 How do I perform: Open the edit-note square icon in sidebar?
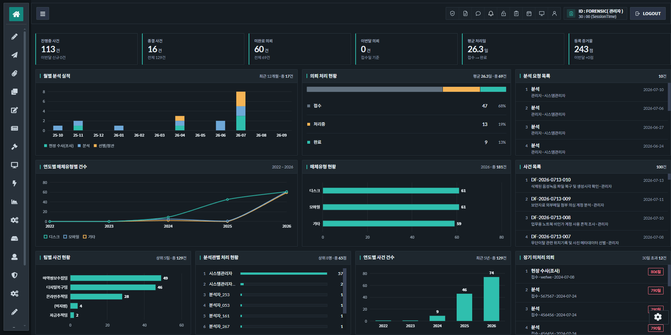tap(14, 110)
